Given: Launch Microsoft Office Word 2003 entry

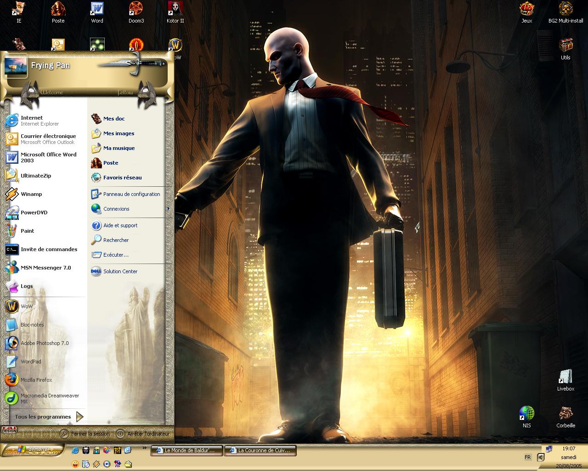Looking at the screenshot, I should click(44, 157).
